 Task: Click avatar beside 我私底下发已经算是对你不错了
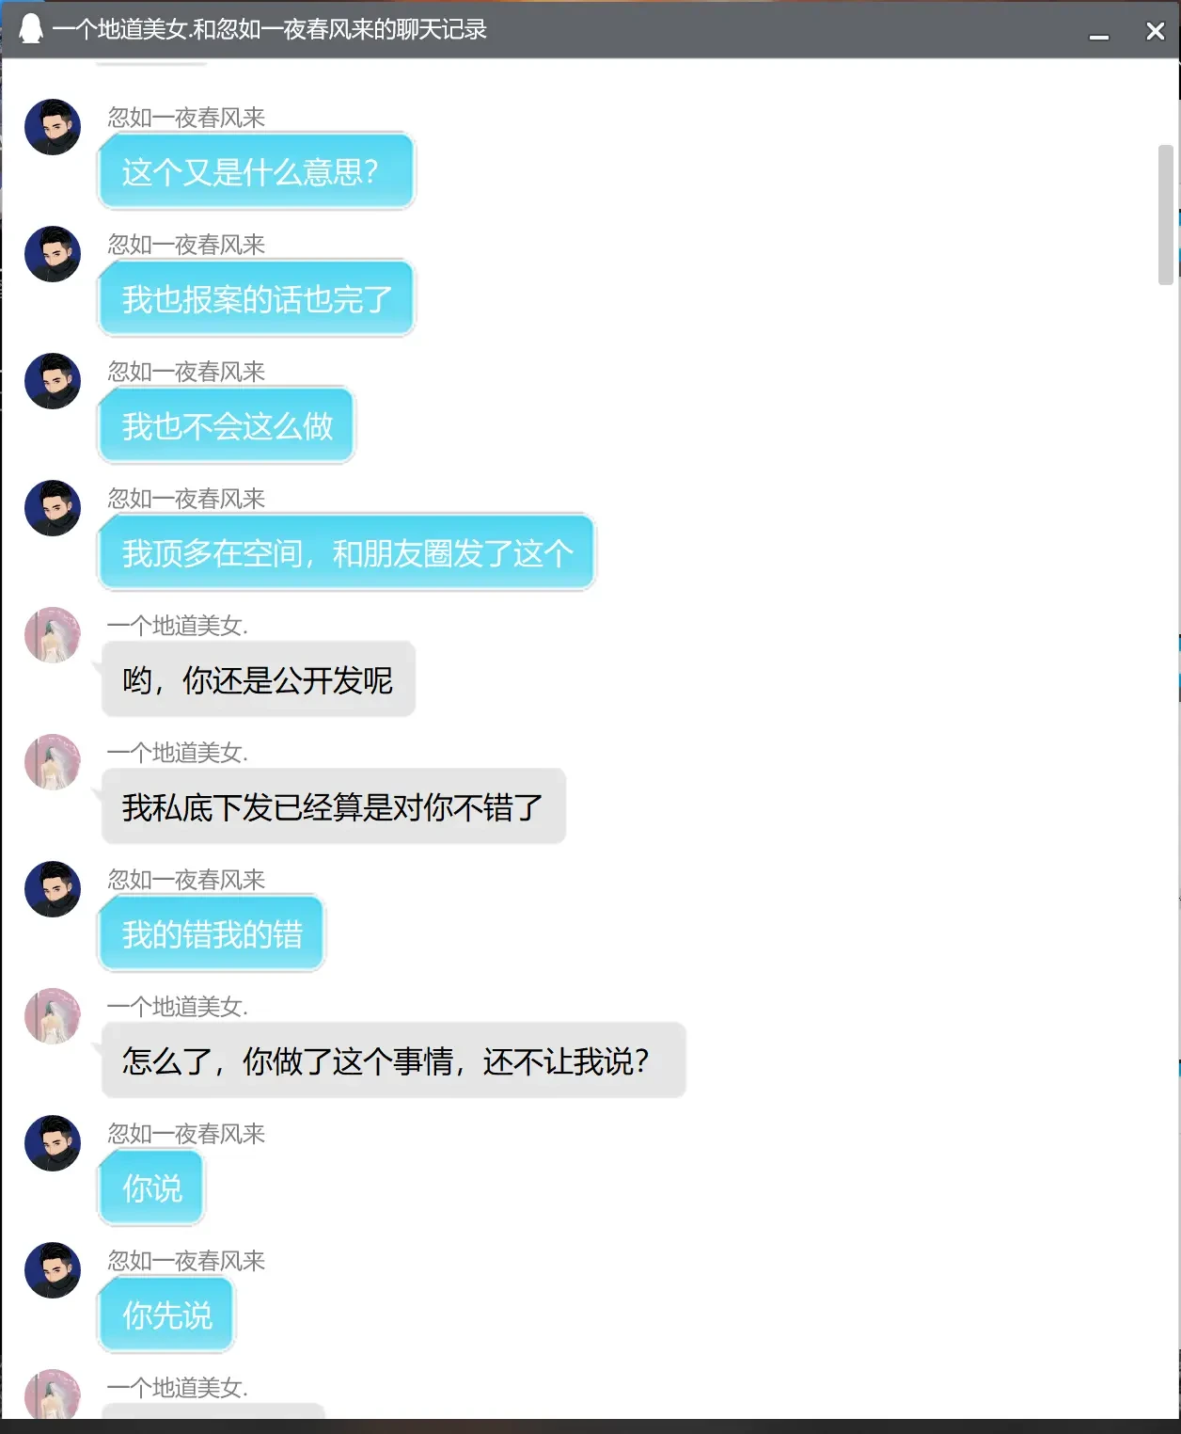pyautogui.click(x=53, y=762)
